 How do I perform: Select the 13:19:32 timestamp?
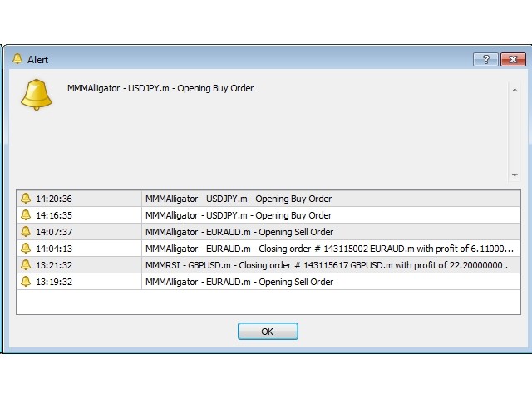tap(54, 282)
